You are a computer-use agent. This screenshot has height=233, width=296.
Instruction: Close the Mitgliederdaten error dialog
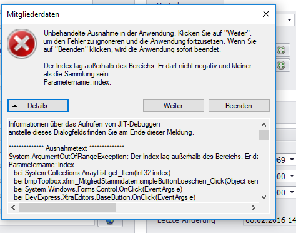(x=266, y=14)
